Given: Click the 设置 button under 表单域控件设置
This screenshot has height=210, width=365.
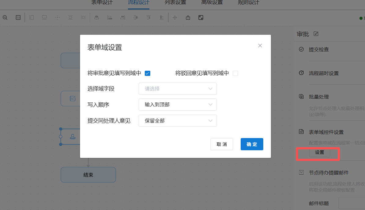Looking at the screenshot, I should click(319, 152).
